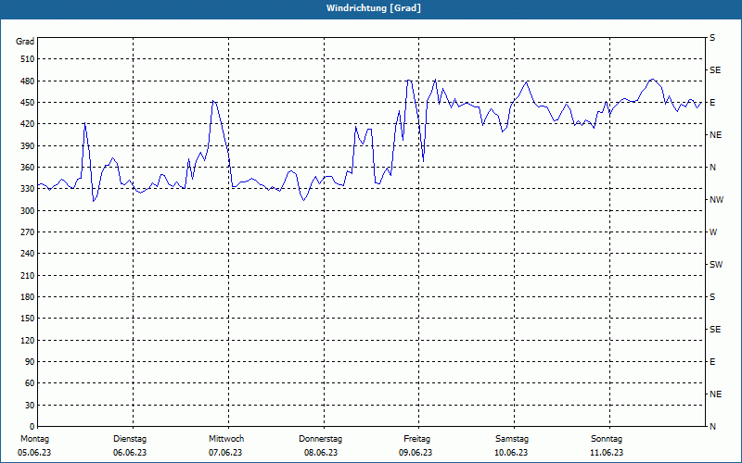Pick the Freitag day label

point(416,439)
